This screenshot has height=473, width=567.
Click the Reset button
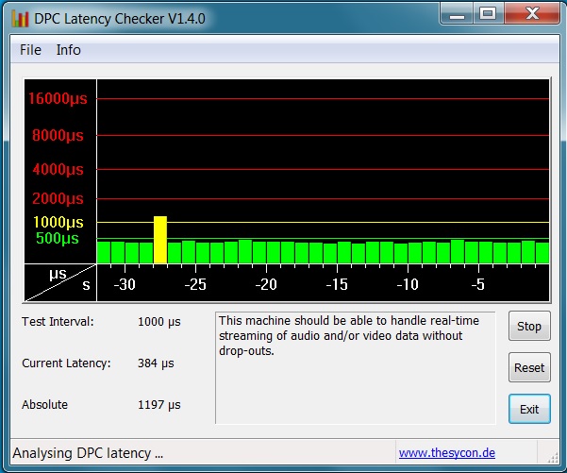[529, 367]
